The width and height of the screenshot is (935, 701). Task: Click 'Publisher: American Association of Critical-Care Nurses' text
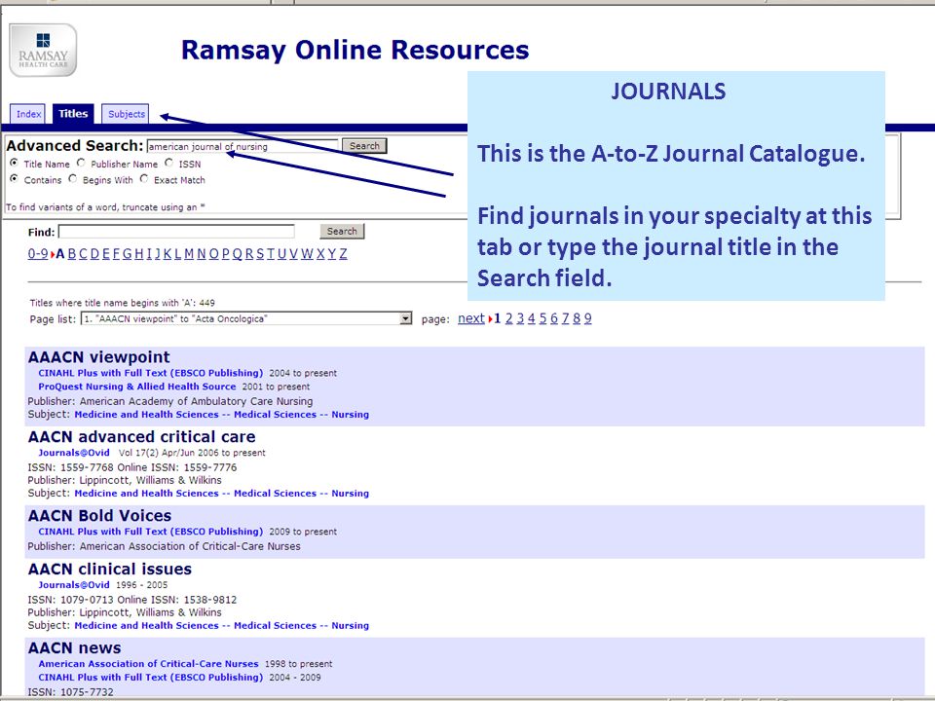click(x=164, y=546)
